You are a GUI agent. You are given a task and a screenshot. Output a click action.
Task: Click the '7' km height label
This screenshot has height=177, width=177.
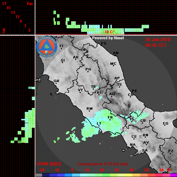25,26
